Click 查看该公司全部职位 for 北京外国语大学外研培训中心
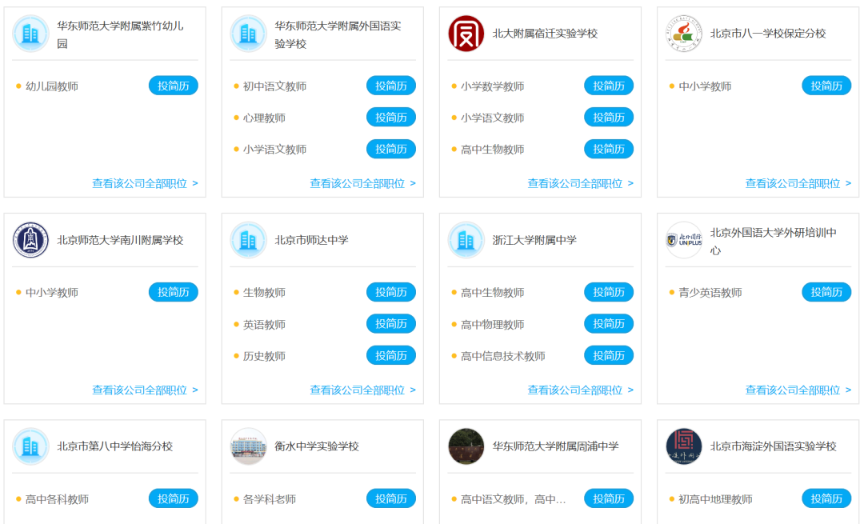 (798, 390)
